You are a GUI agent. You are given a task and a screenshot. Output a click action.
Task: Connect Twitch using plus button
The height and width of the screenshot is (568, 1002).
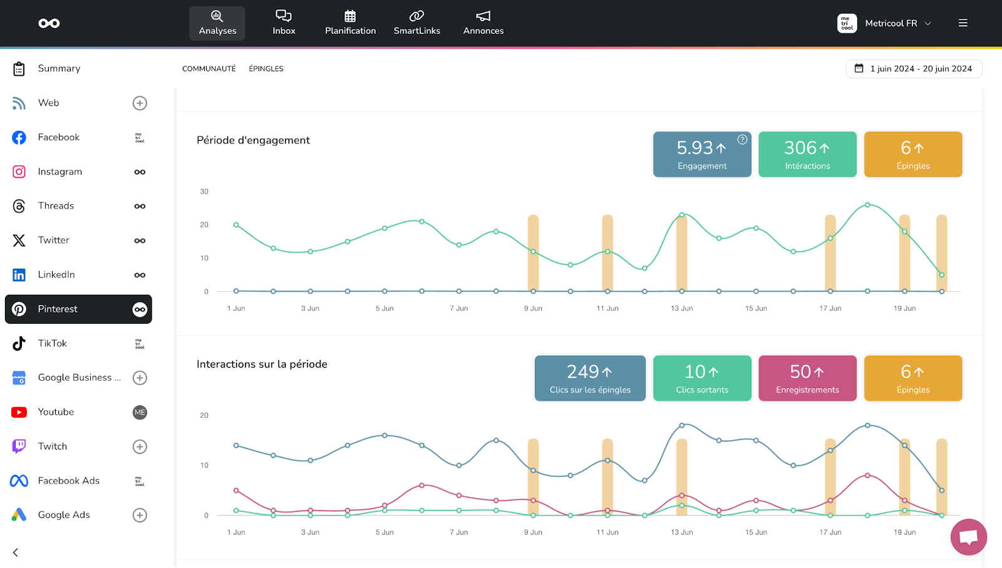tap(140, 447)
